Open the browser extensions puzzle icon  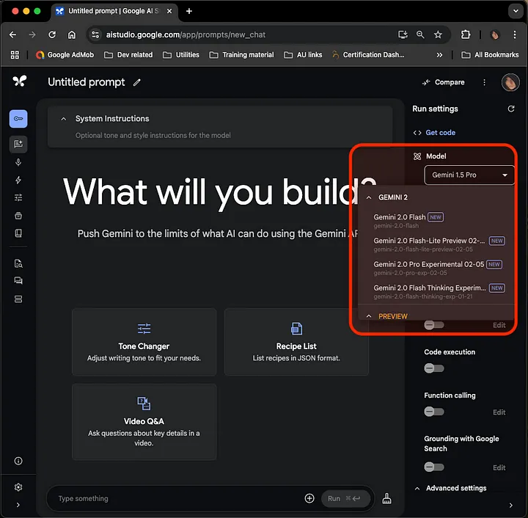(466, 34)
